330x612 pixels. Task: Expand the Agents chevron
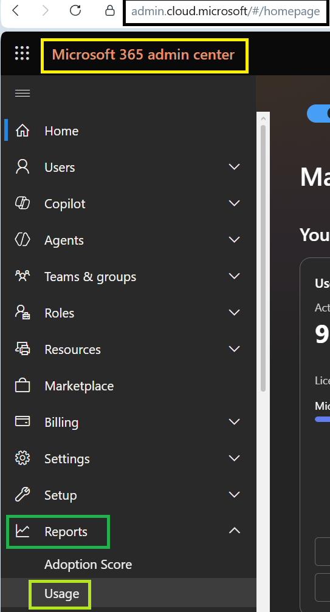(235, 240)
